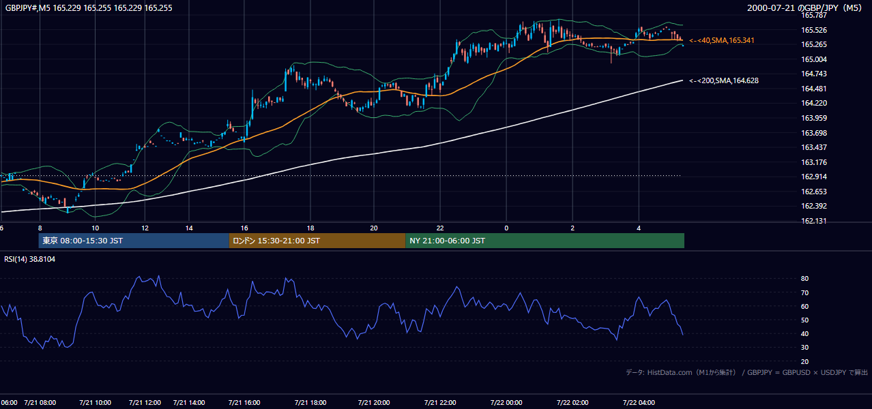
Task: Select the NY 21:00-06:00 JST session bar
Action: click(x=544, y=241)
